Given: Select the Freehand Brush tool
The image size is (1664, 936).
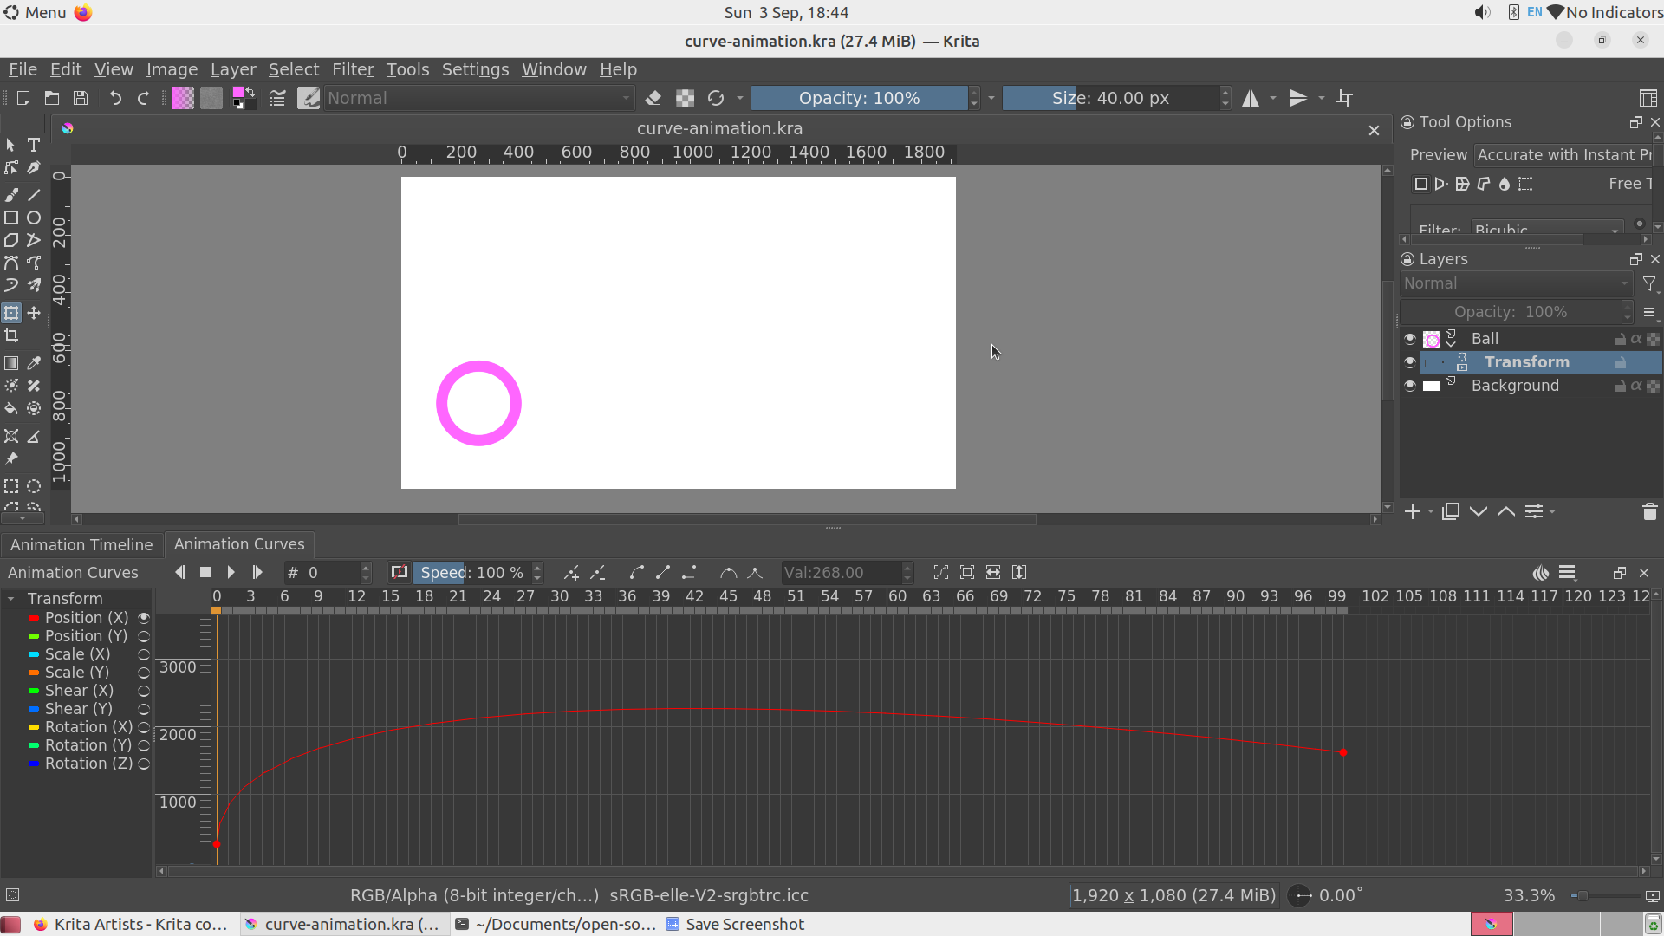Looking at the screenshot, I should (x=11, y=195).
